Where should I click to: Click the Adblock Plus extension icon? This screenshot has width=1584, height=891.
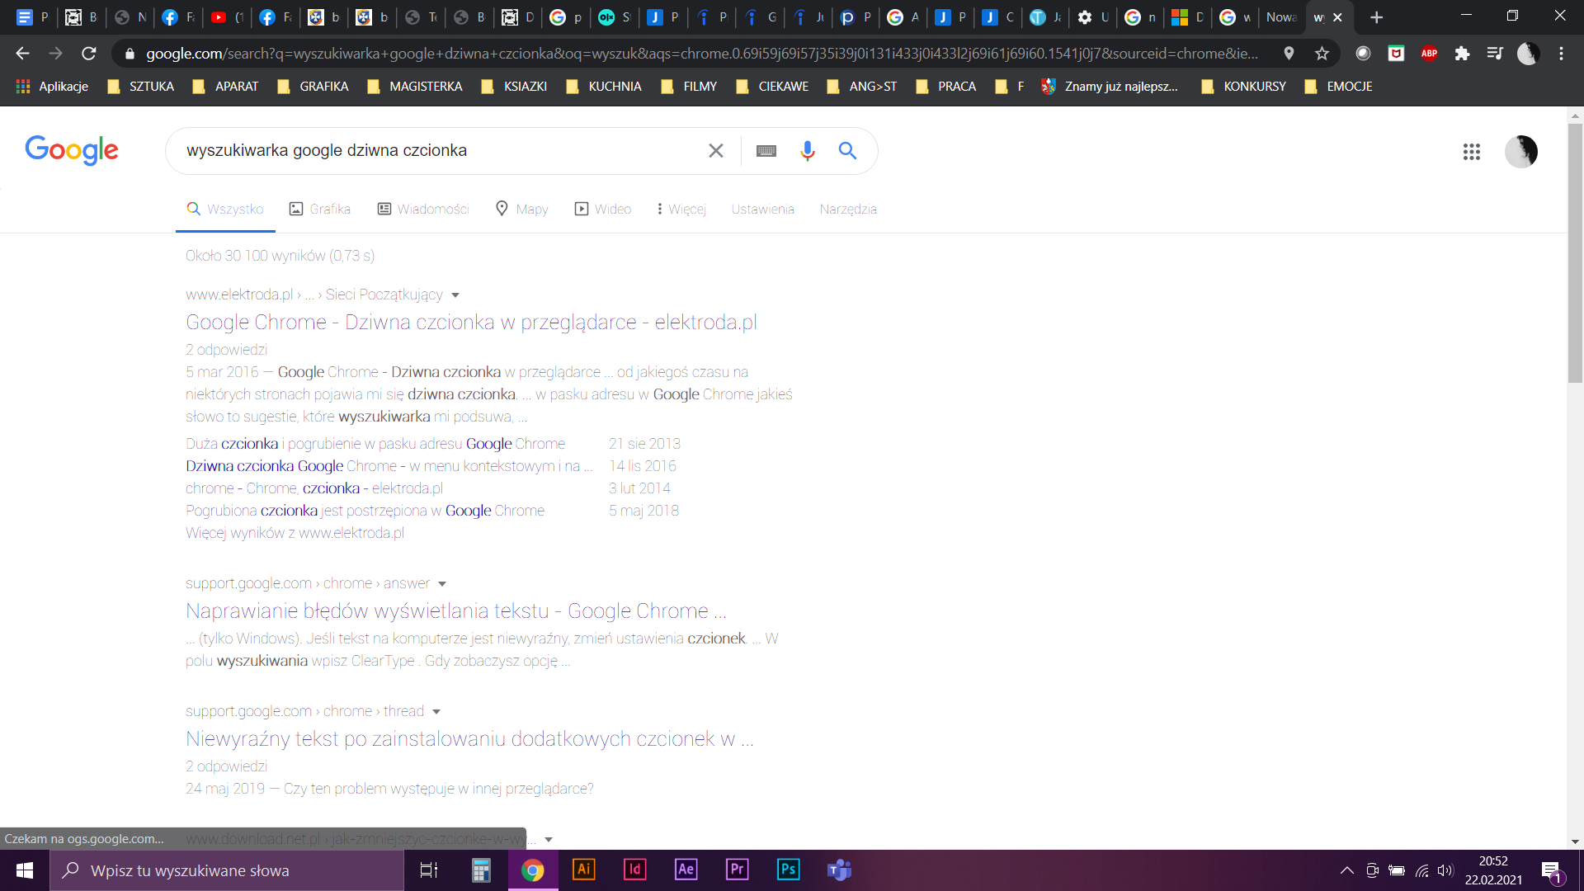click(1430, 53)
